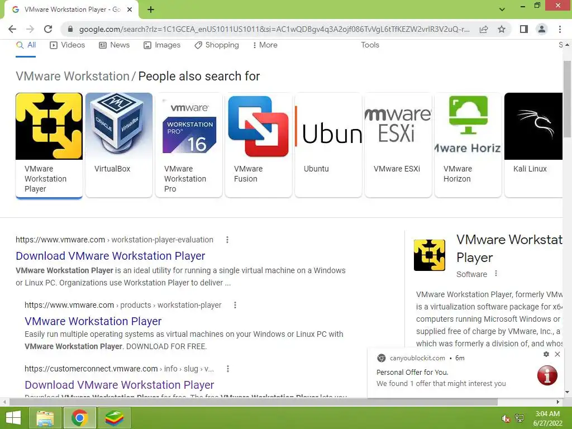Click horizontal scrollbar right arrow
572x429 pixels.
558,402
